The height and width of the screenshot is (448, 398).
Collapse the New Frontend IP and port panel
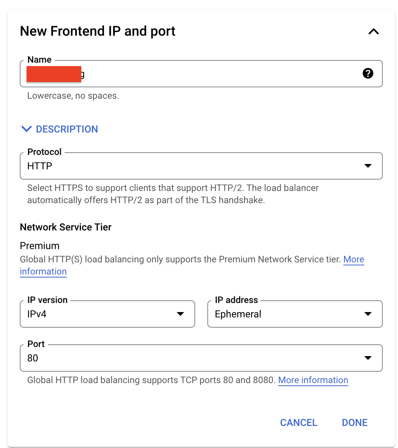374,32
